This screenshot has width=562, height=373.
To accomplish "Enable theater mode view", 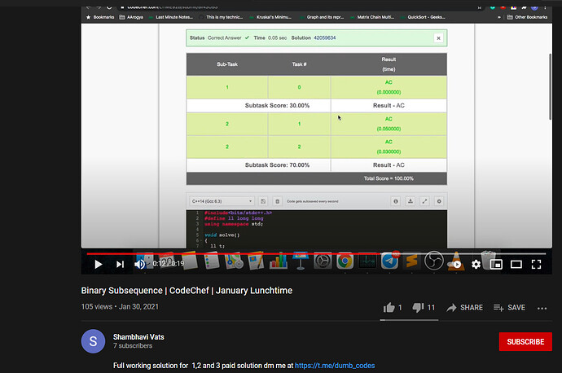I will click(x=516, y=265).
